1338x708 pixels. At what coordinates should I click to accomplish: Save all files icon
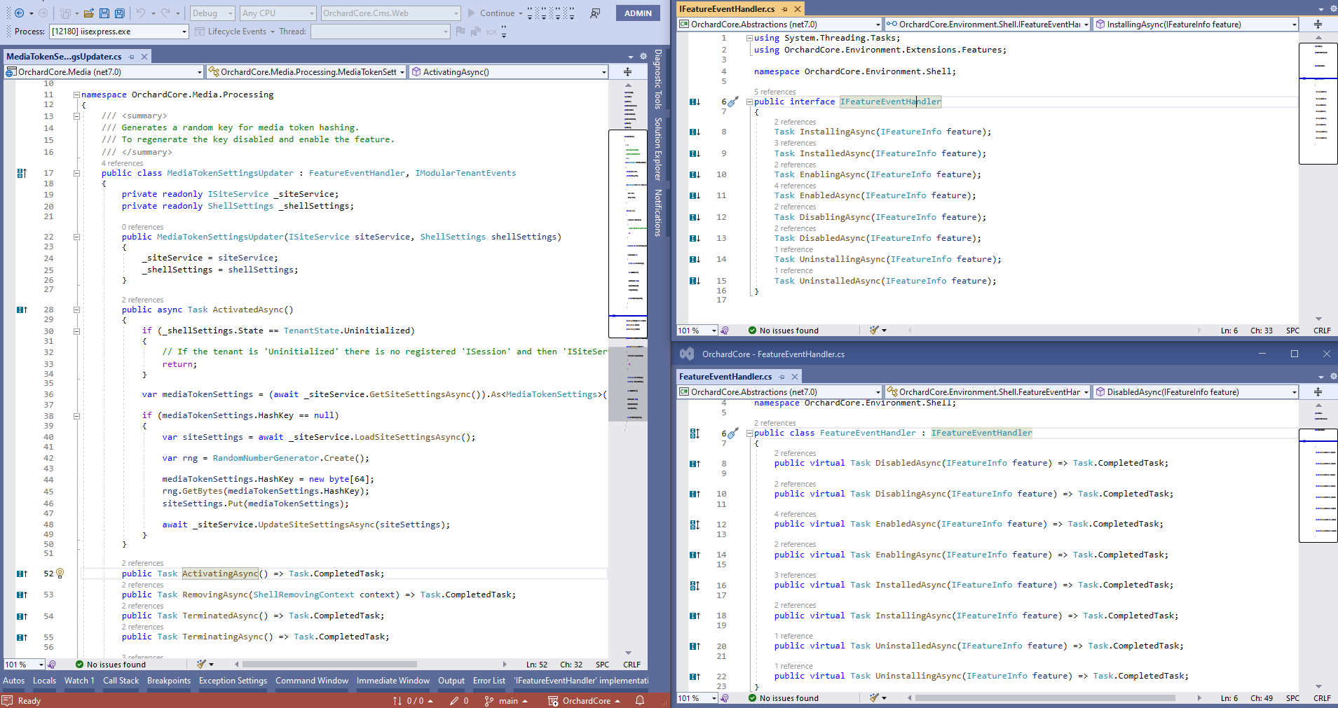(119, 13)
